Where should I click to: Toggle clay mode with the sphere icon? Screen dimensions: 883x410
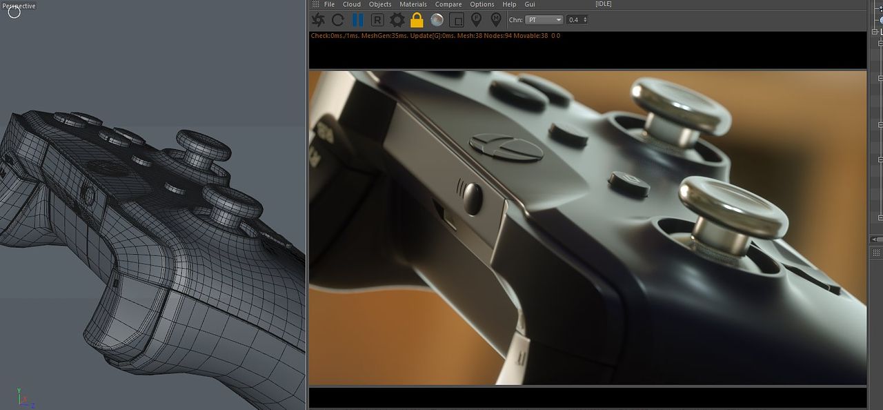[x=437, y=20]
